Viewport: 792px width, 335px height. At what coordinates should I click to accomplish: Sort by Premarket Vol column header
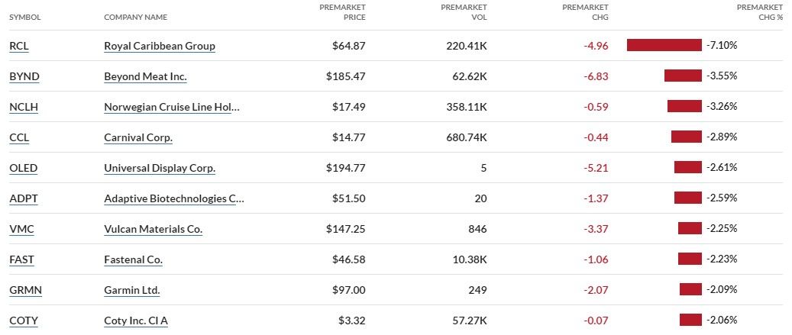point(464,12)
